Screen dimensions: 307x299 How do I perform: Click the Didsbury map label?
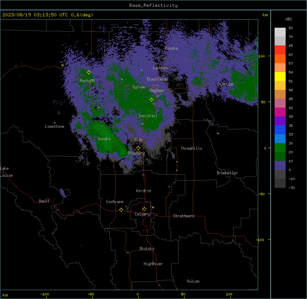click(136, 153)
